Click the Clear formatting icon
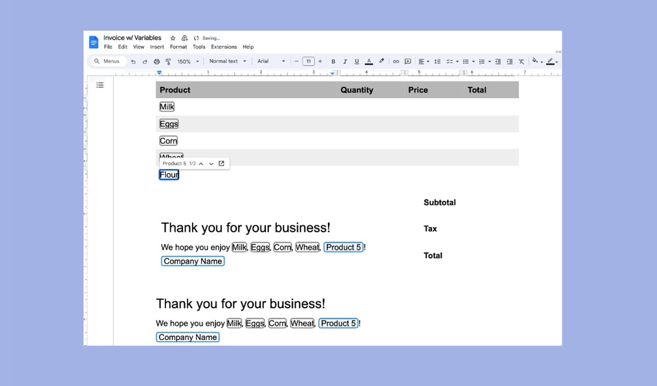657x386 pixels. tap(521, 62)
